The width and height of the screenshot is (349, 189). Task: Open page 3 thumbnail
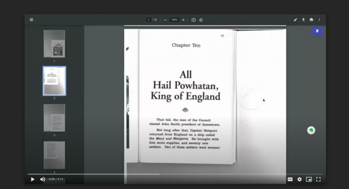(54, 118)
